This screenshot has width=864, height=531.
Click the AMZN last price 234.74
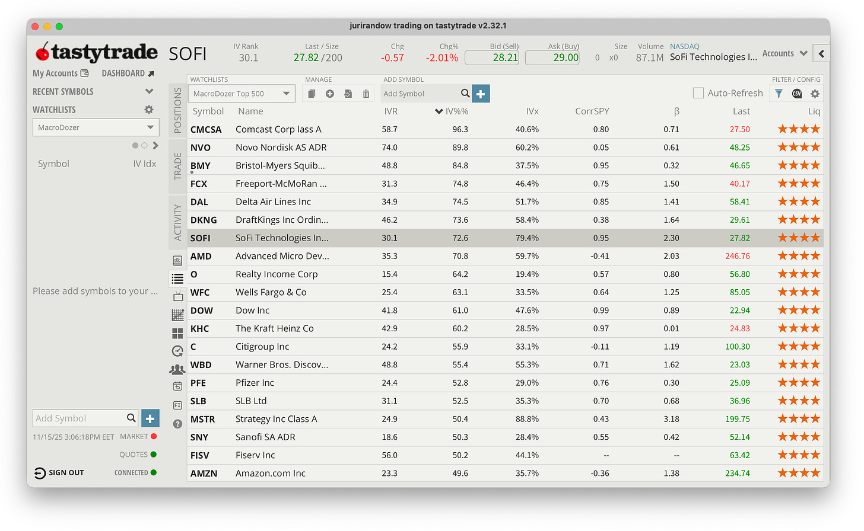[738, 474]
